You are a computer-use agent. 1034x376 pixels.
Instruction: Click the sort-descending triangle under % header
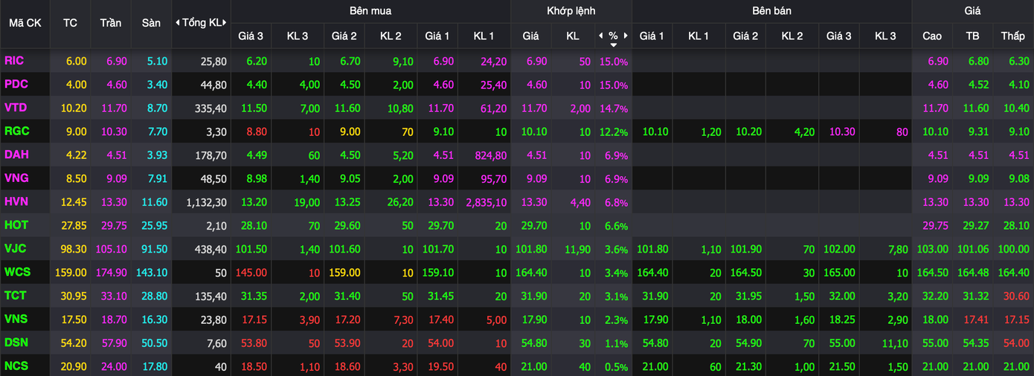[x=613, y=45]
